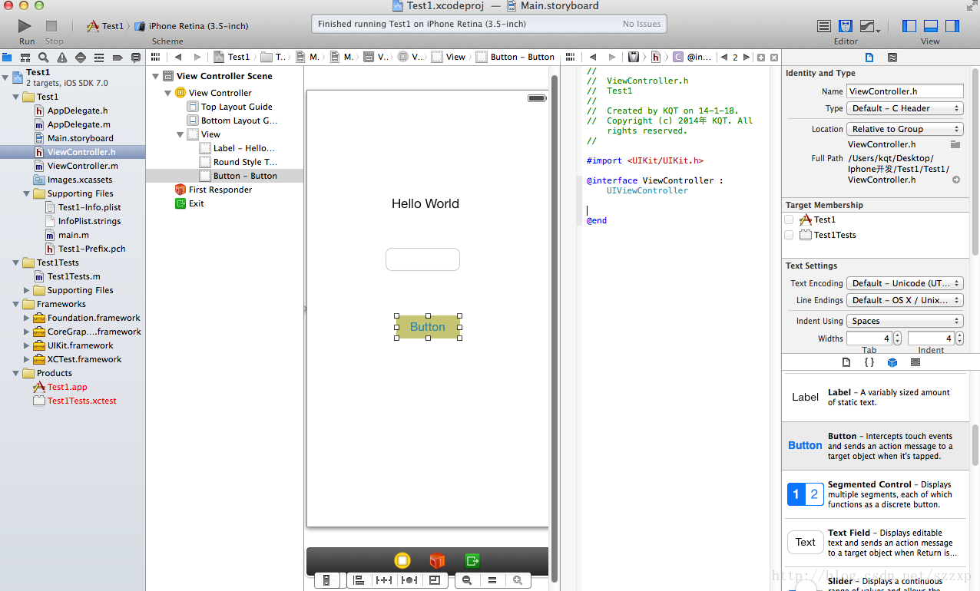Open Resolve Auto Layout Issues menu
The height and width of the screenshot is (591, 980).
[410, 580]
